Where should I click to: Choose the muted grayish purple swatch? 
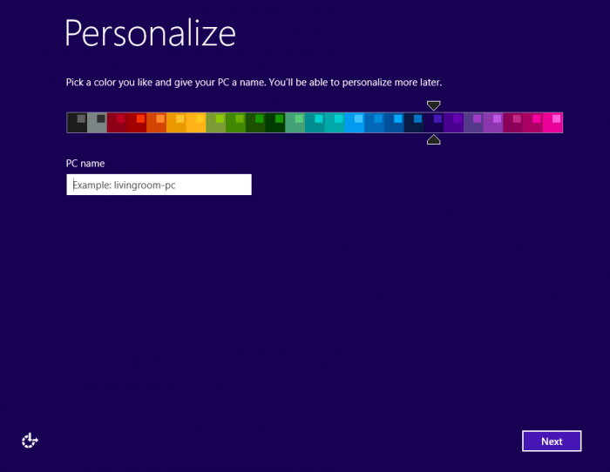coord(473,123)
